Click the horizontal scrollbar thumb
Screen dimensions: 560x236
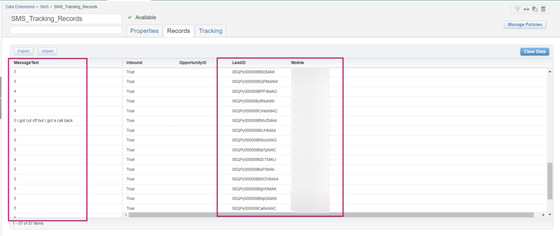pos(331,215)
